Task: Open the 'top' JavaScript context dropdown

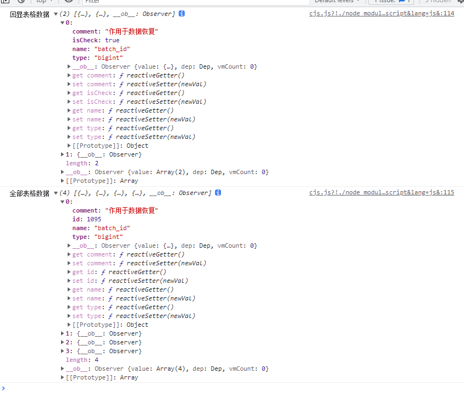Action: click(x=45, y=2)
